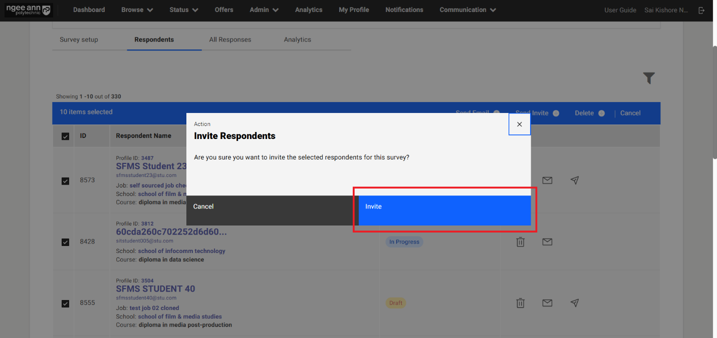Expand the Communication dropdown menu
717x338 pixels.
click(x=467, y=10)
